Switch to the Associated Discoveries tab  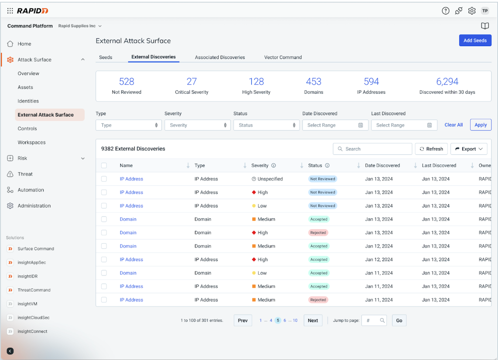[x=220, y=57]
